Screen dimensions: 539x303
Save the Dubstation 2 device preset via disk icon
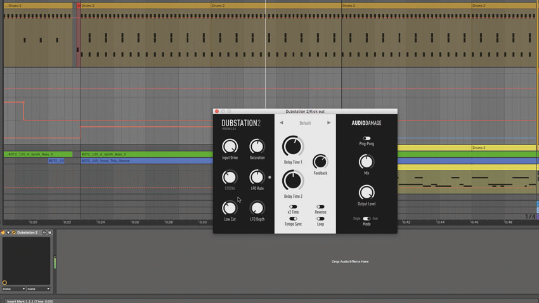49,233
